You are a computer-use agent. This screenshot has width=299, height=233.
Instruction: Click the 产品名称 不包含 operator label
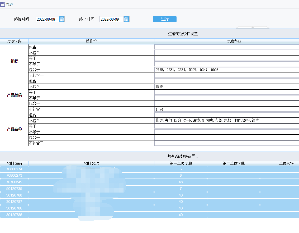coord(35,121)
